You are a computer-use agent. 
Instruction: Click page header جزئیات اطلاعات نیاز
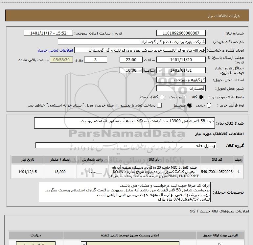click(224, 16)
